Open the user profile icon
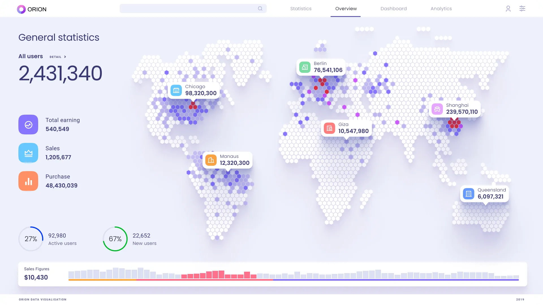 (508, 9)
